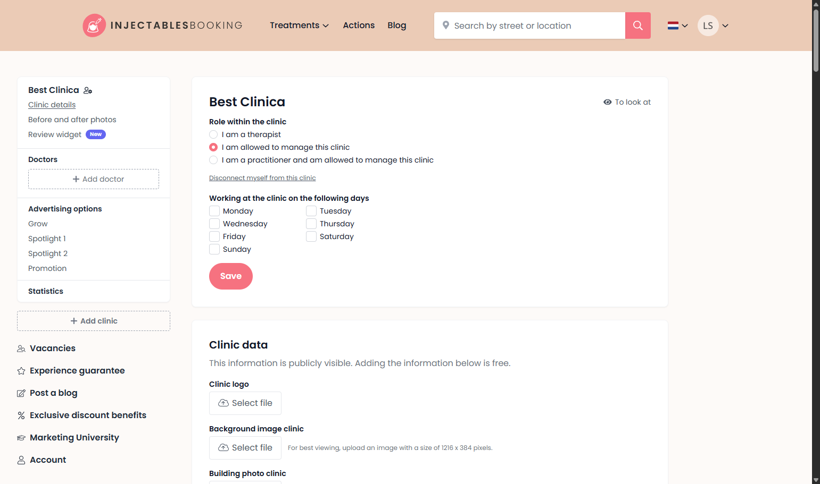
Task: Open the LS user avatar
Action: pos(708,26)
